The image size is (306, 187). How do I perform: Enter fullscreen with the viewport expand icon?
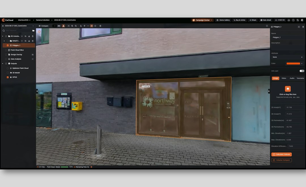point(267,26)
